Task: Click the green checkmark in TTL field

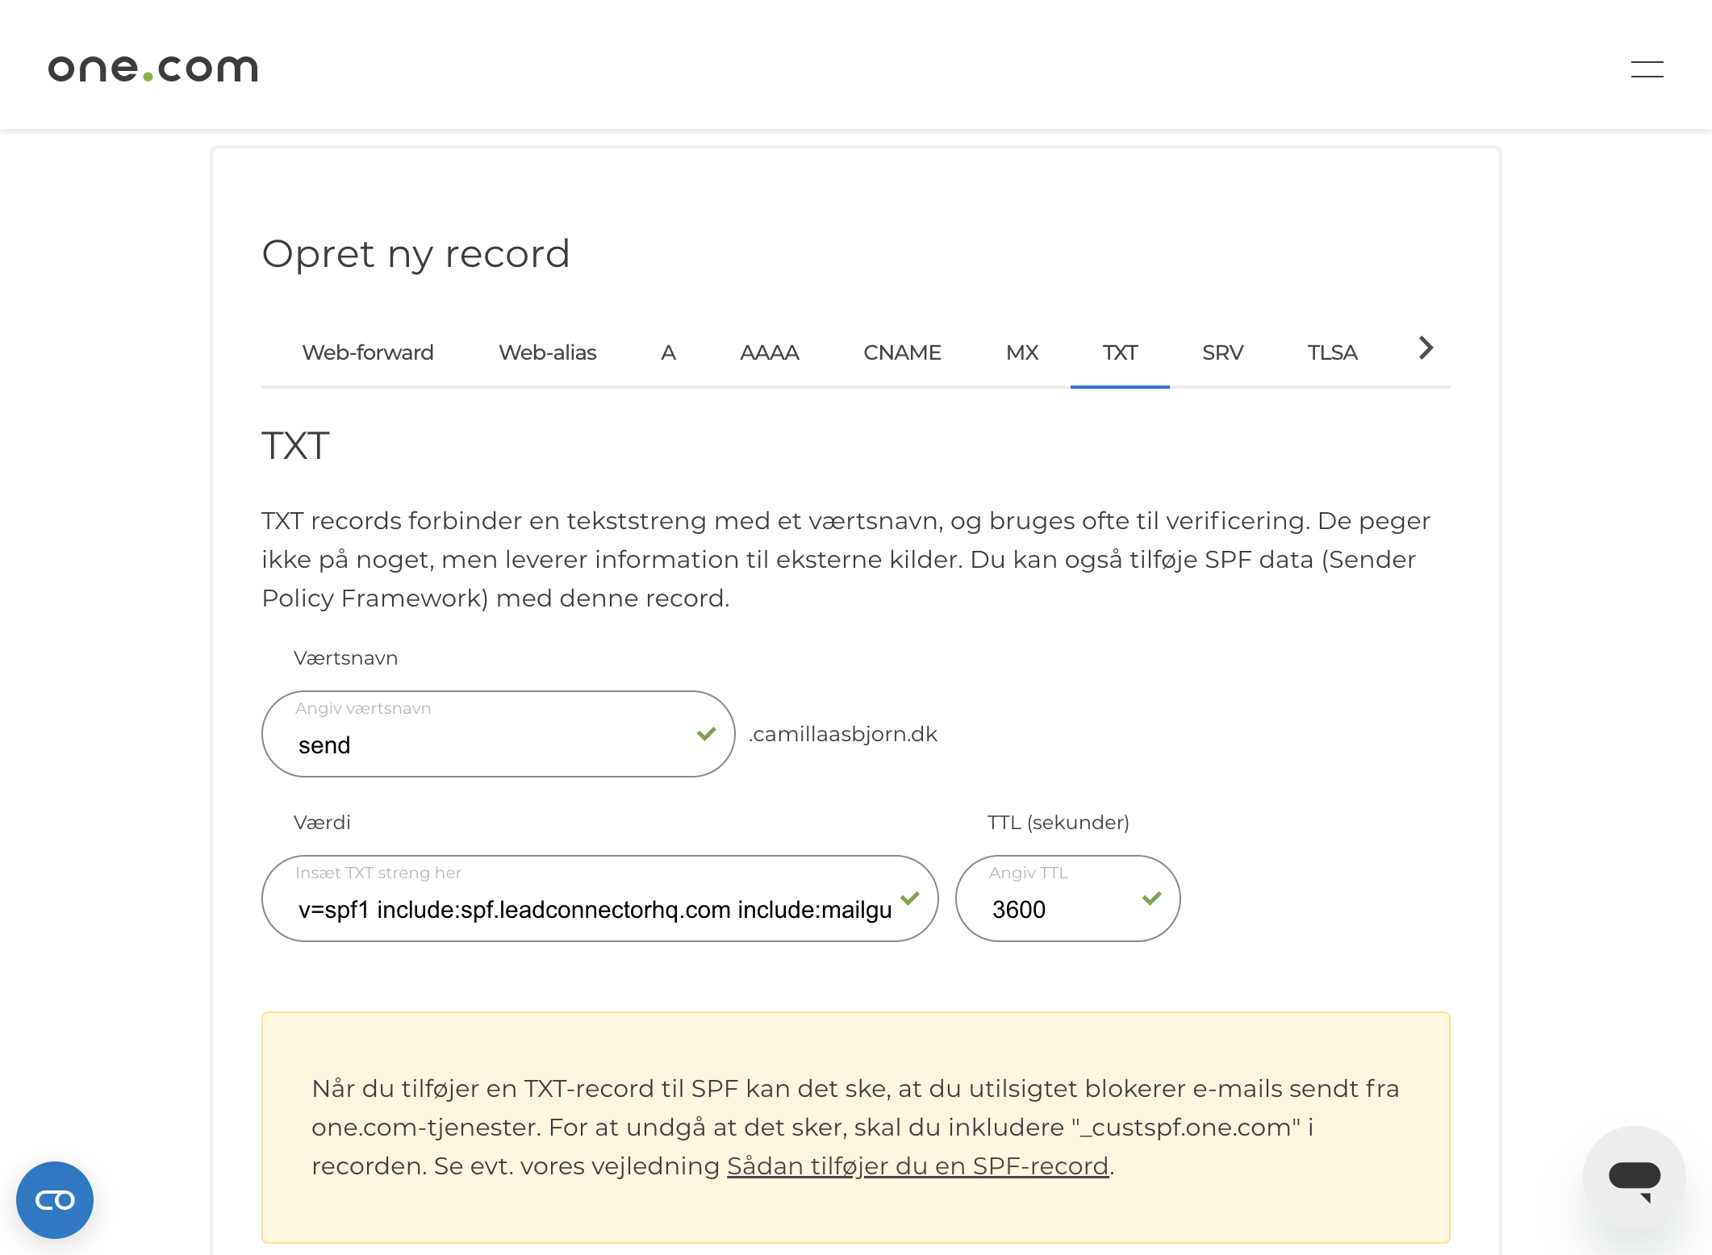Action: coord(1152,899)
